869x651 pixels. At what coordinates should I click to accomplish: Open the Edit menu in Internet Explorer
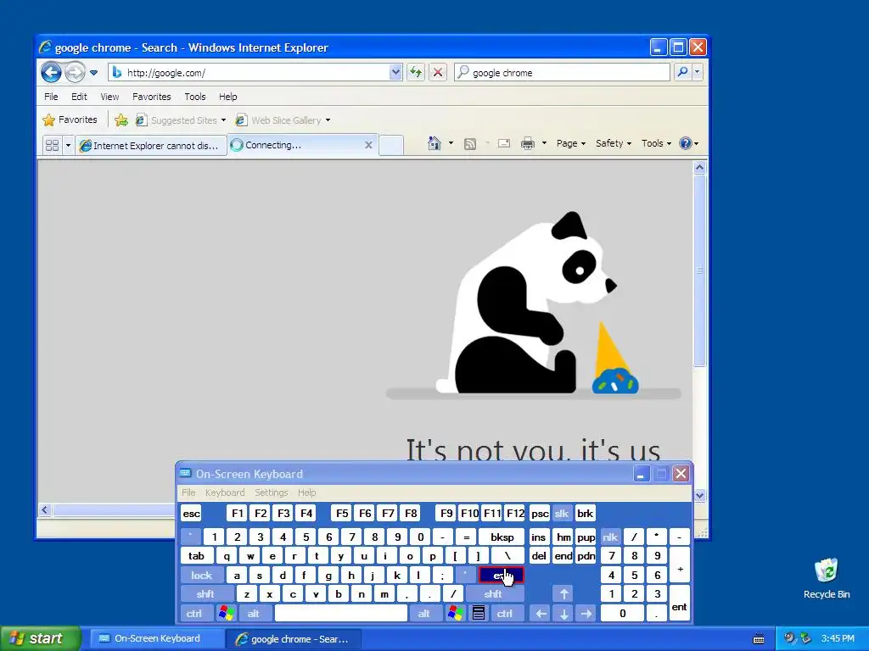[79, 97]
